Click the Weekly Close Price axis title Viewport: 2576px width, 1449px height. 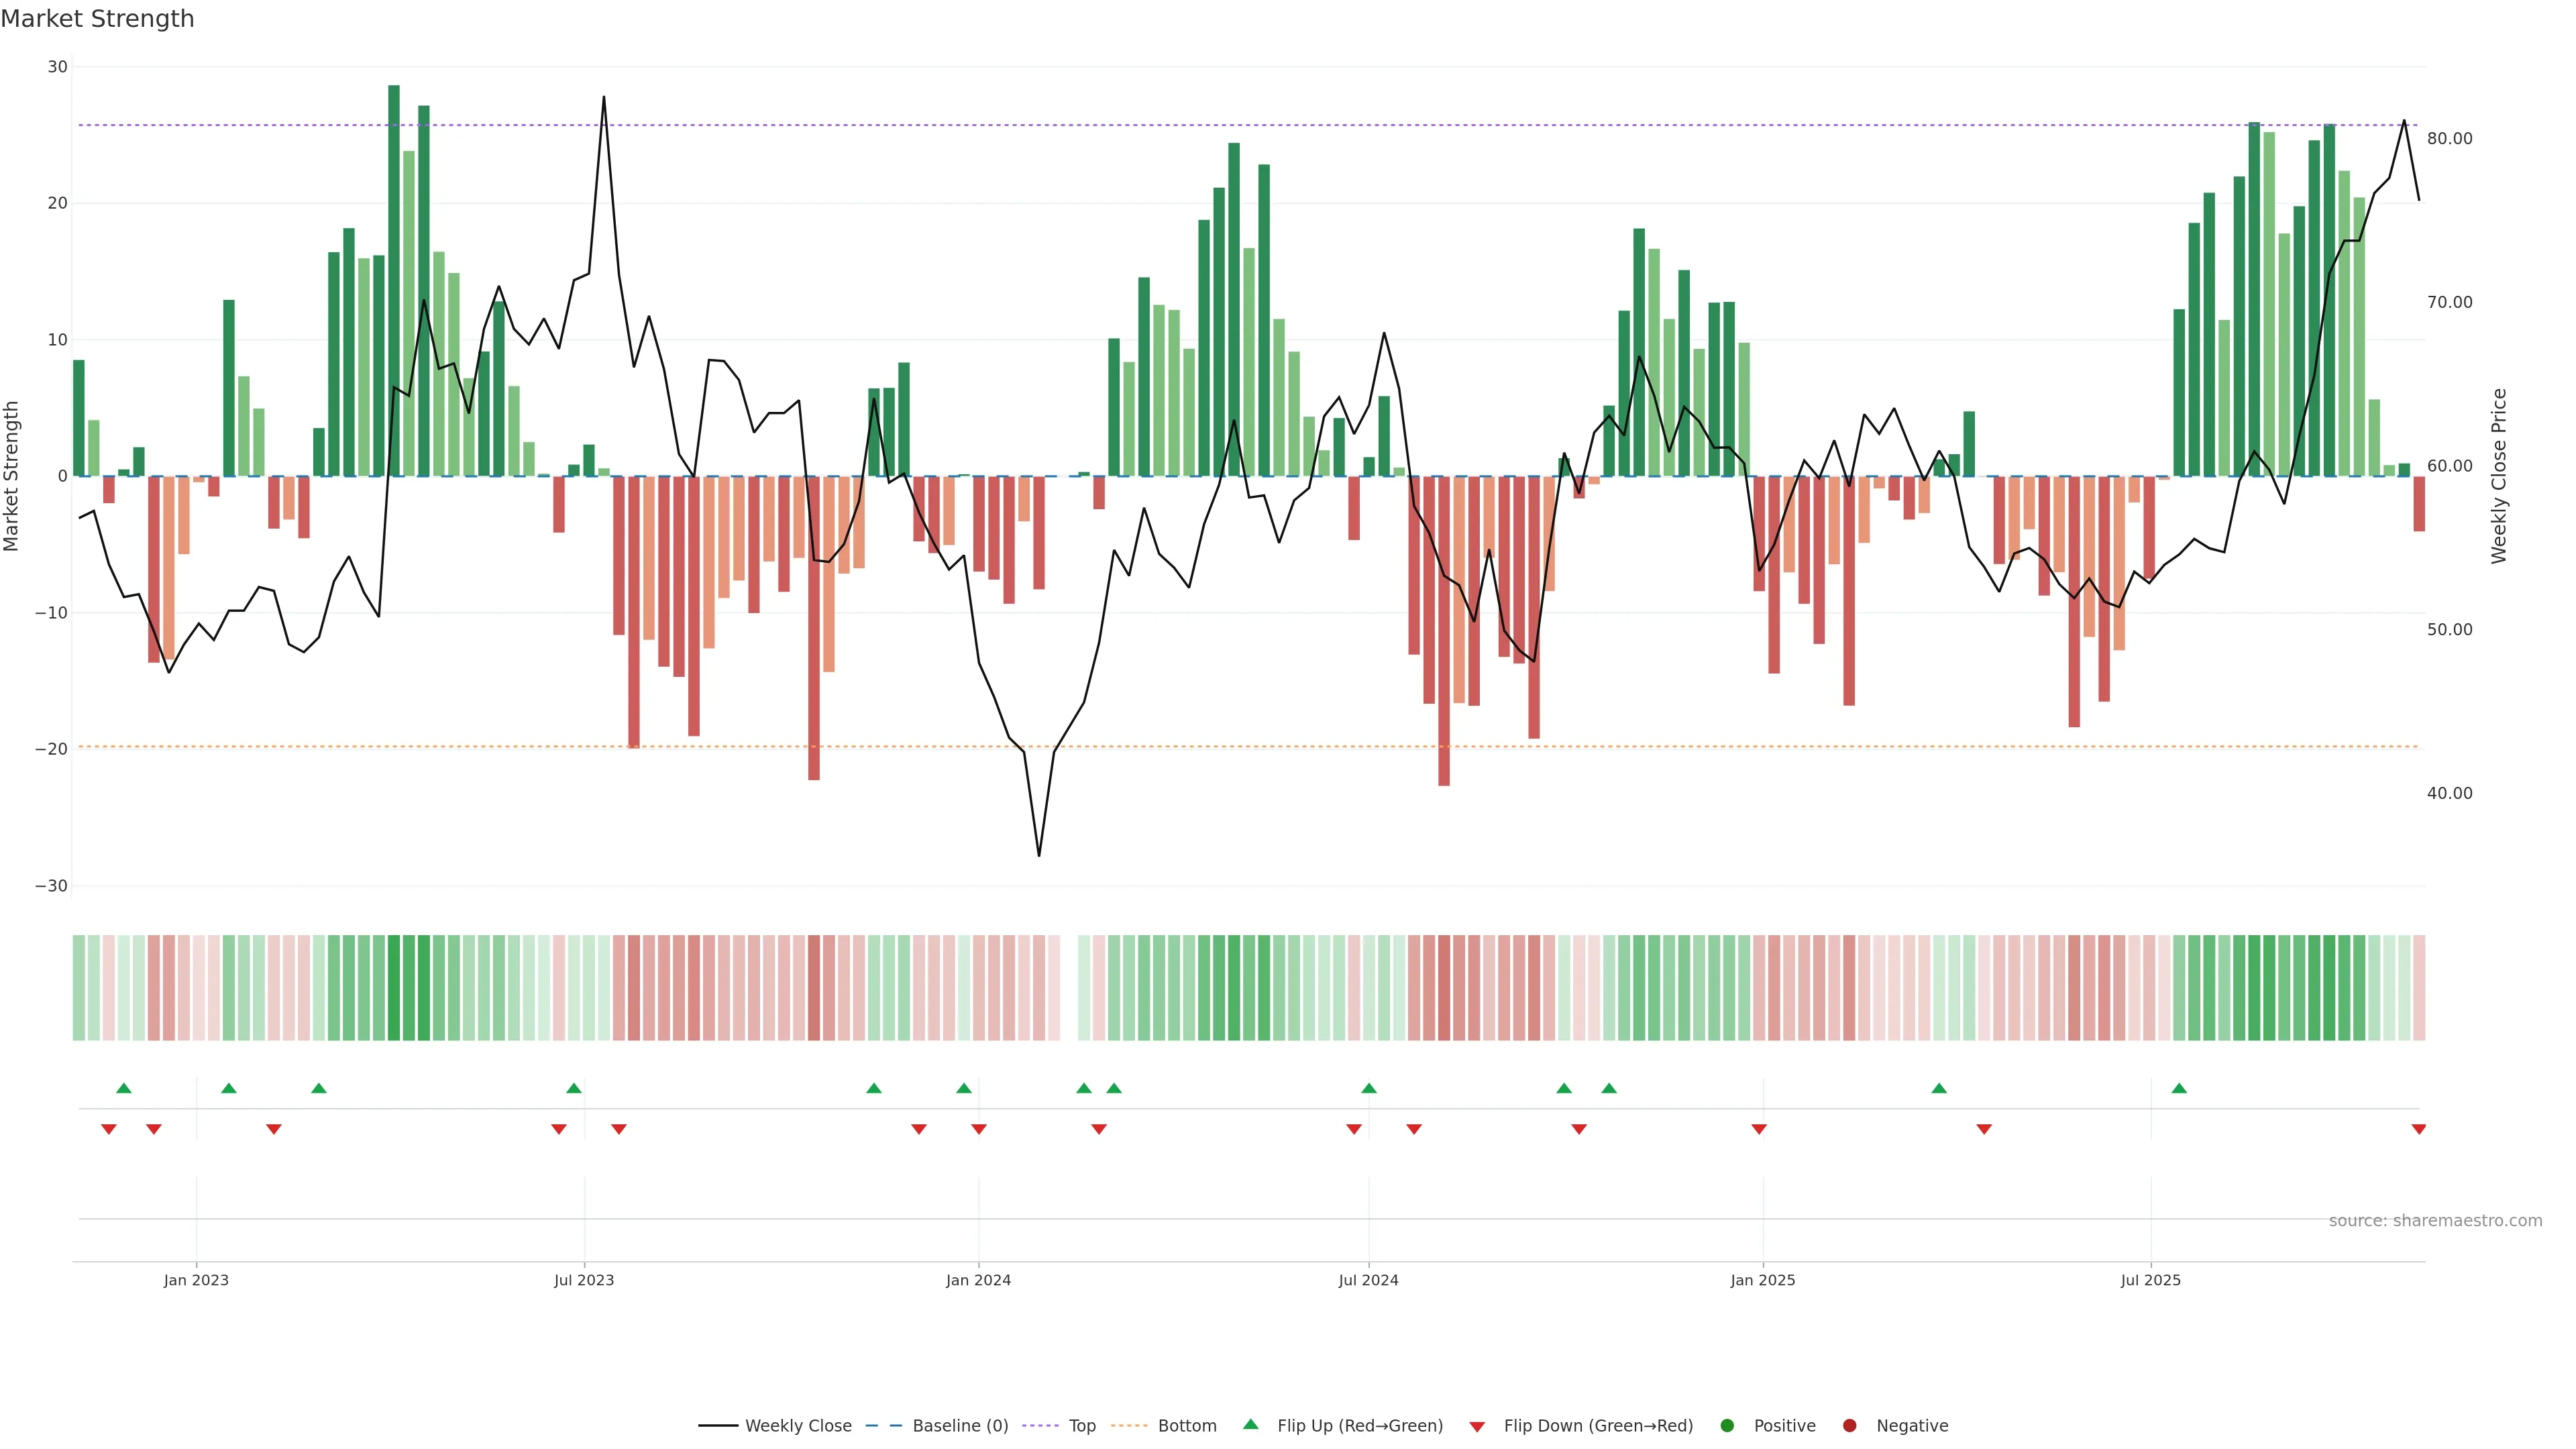coord(2499,476)
